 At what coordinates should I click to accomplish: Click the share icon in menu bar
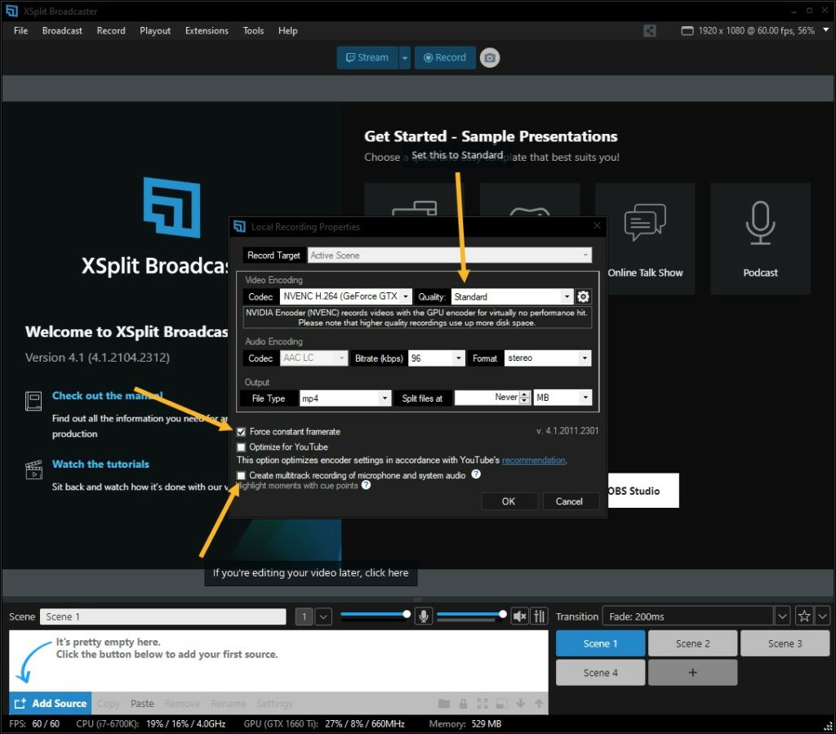point(649,31)
